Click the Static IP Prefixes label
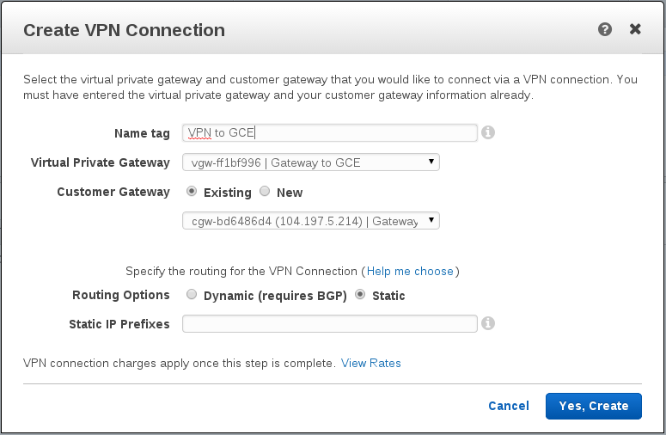666x435 pixels. pyautogui.click(x=119, y=324)
